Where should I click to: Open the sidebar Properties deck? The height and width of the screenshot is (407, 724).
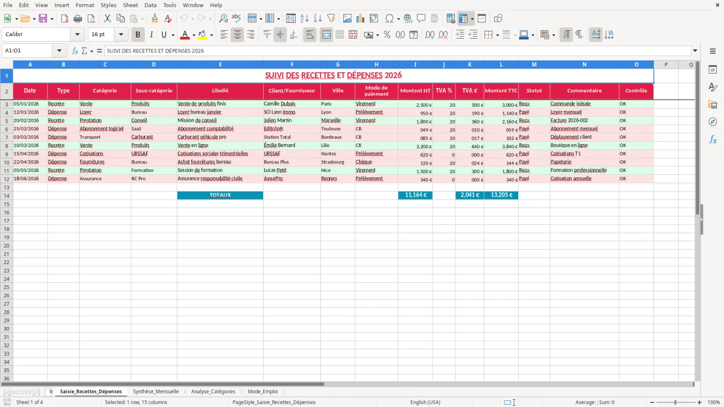point(713,70)
